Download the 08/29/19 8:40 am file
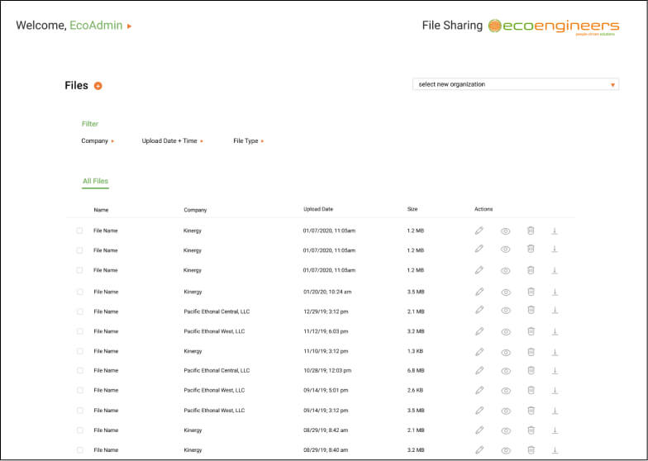The image size is (648, 461). (x=555, y=449)
